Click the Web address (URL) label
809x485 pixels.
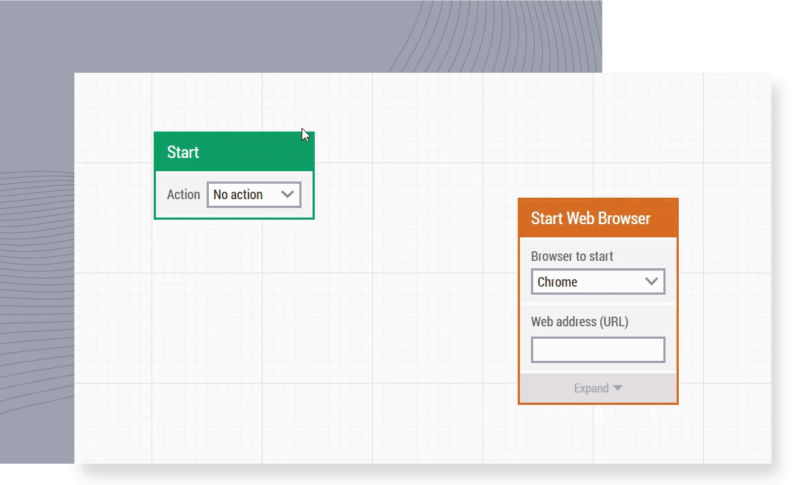(x=580, y=322)
